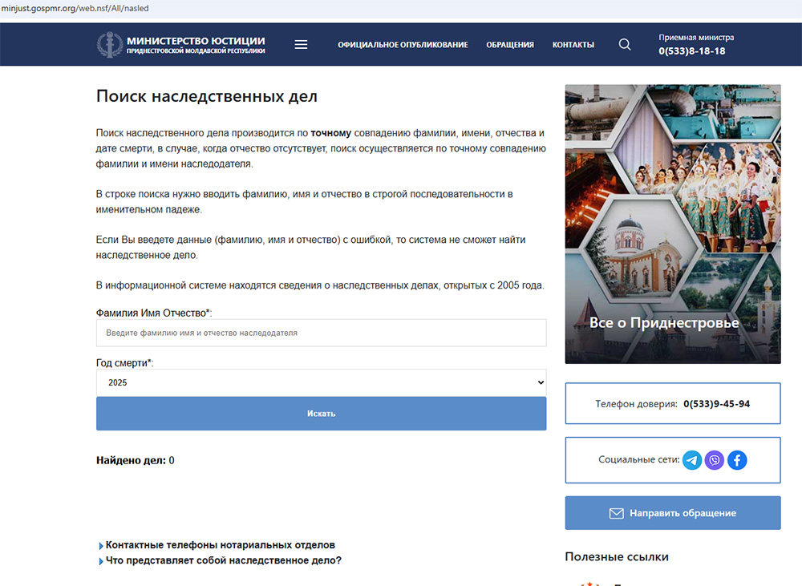This screenshot has height=586, width=802.
Task: Open the Viber social network icon
Action: (715, 460)
